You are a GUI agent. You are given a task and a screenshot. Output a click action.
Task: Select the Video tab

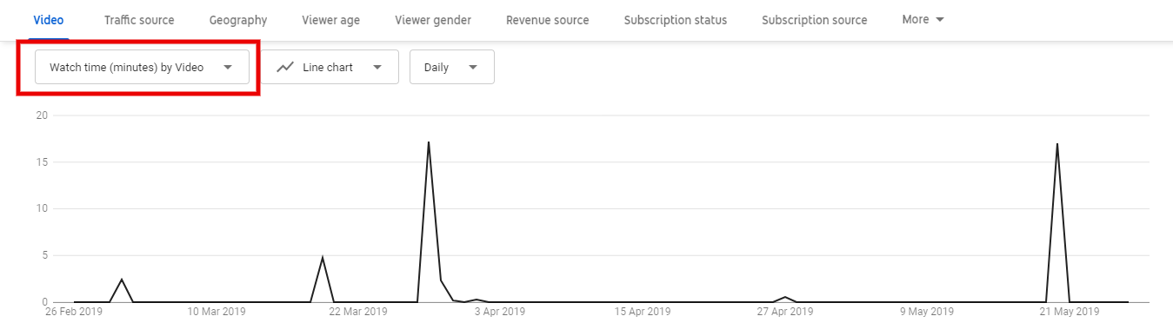tap(49, 20)
